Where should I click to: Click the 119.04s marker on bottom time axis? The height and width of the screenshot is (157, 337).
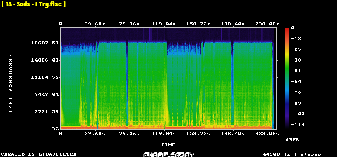tap(164, 134)
